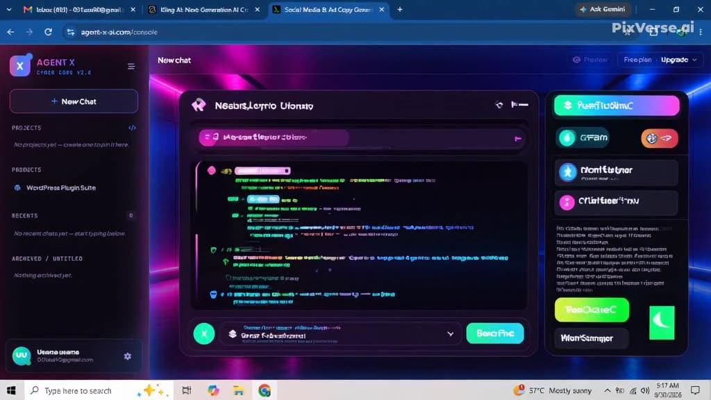Toggle the green moon dark-mode button
Screen dimensions: 711x400
[x=662, y=323]
